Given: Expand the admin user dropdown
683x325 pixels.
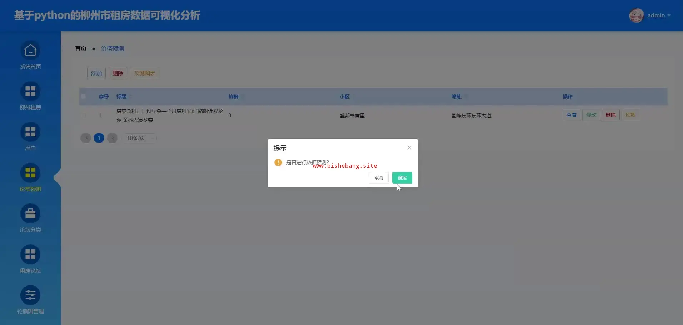Looking at the screenshot, I should click(659, 15).
